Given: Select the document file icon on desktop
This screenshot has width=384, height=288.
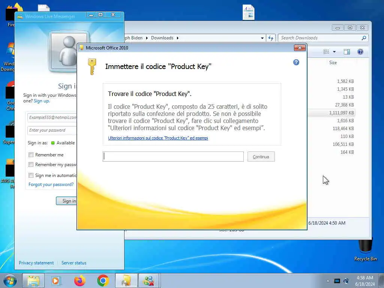Looking at the screenshot, I should point(248,12).
